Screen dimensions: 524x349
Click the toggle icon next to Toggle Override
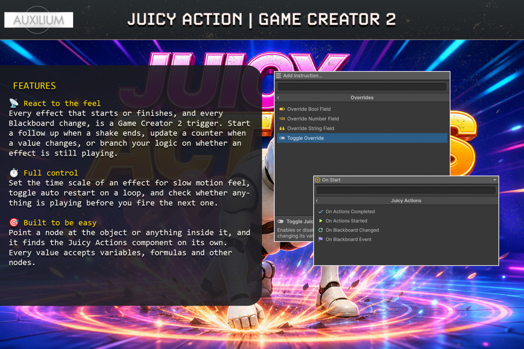(x=282, y=138)
